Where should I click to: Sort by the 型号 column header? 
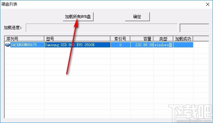77,39
